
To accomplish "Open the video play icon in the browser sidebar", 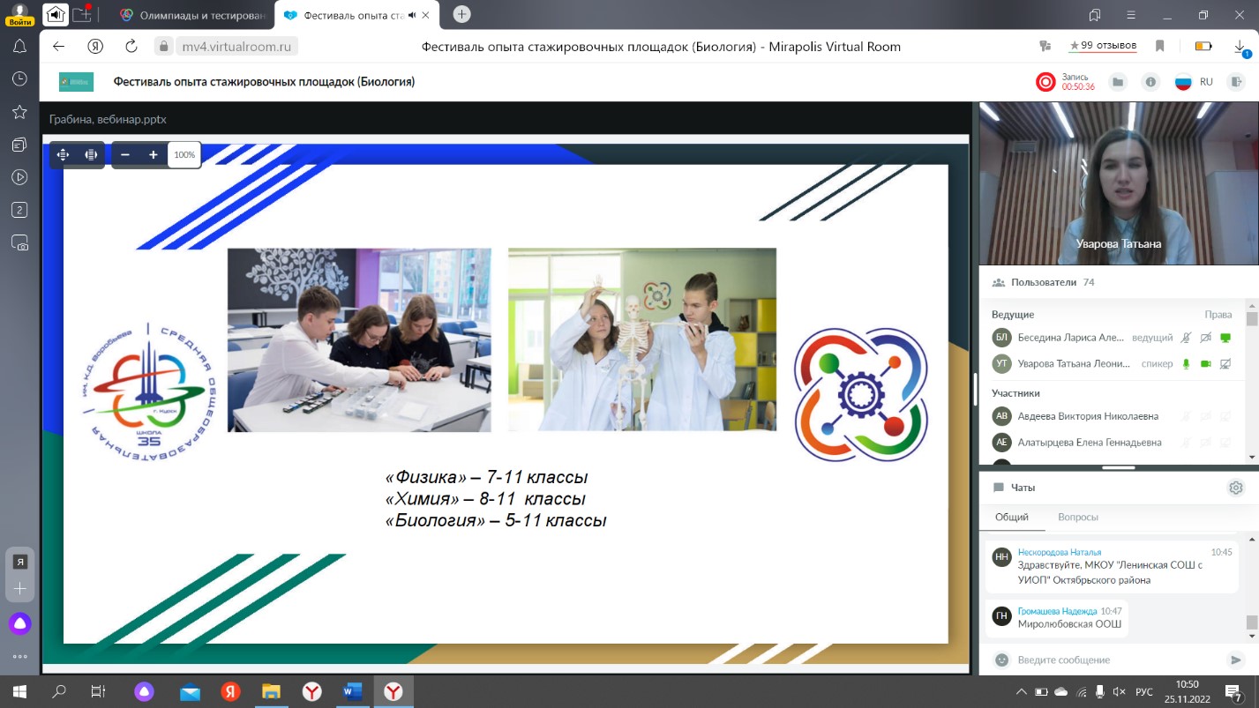I will pos(19,177).
